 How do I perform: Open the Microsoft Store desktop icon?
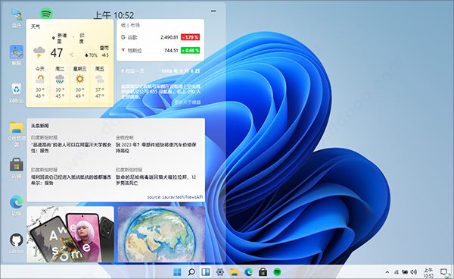[17, 168]
